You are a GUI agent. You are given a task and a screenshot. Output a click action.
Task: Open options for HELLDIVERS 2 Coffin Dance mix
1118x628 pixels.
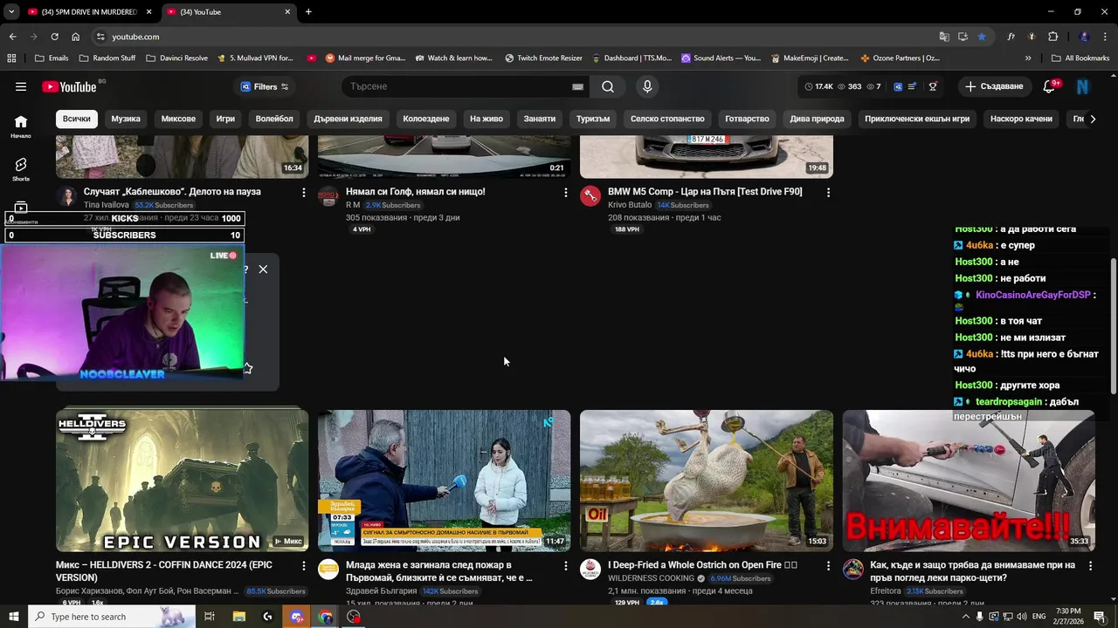[304, 566]
